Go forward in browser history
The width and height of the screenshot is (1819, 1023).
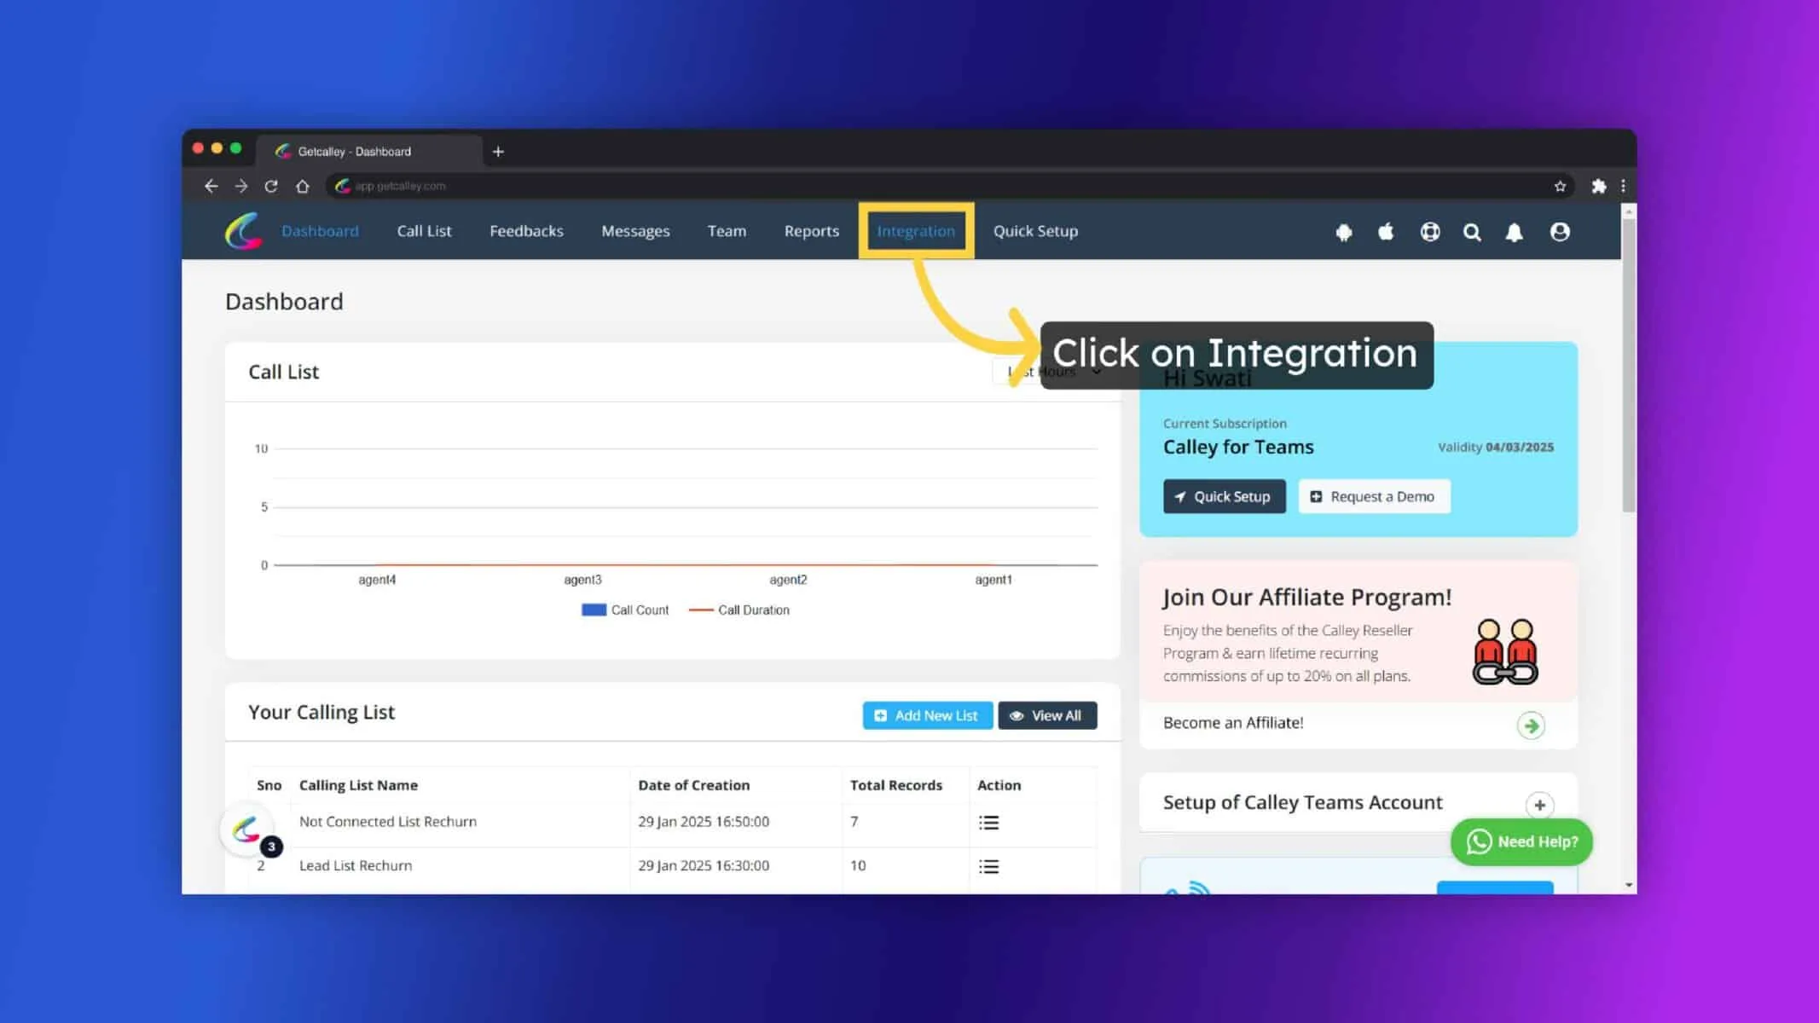coord(241,186)
